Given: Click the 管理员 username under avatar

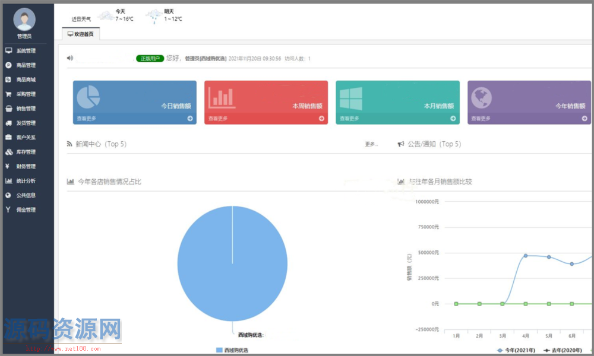Looking at the screenshot, I should click(x=24, y=36).
